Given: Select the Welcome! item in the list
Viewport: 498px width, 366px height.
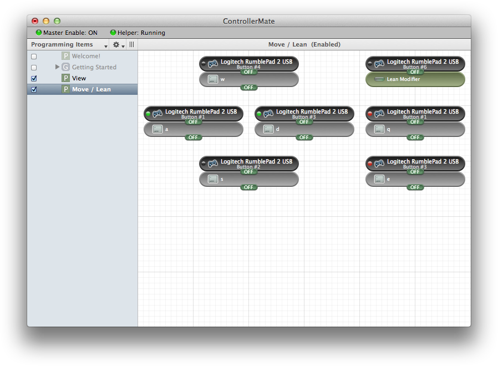Looking at the screenshot, I should [x=83, y=56].
